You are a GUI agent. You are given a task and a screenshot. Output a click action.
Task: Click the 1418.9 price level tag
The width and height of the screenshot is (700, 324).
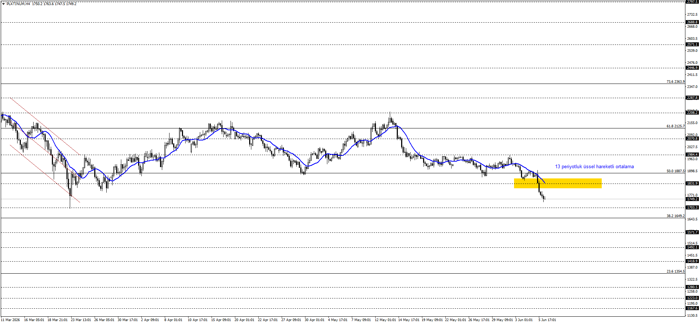[x=692, y=261]
